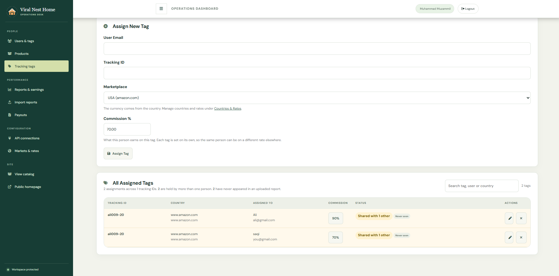
Task: Select Tracking tags sidebar item
Action: pos(37,66)
